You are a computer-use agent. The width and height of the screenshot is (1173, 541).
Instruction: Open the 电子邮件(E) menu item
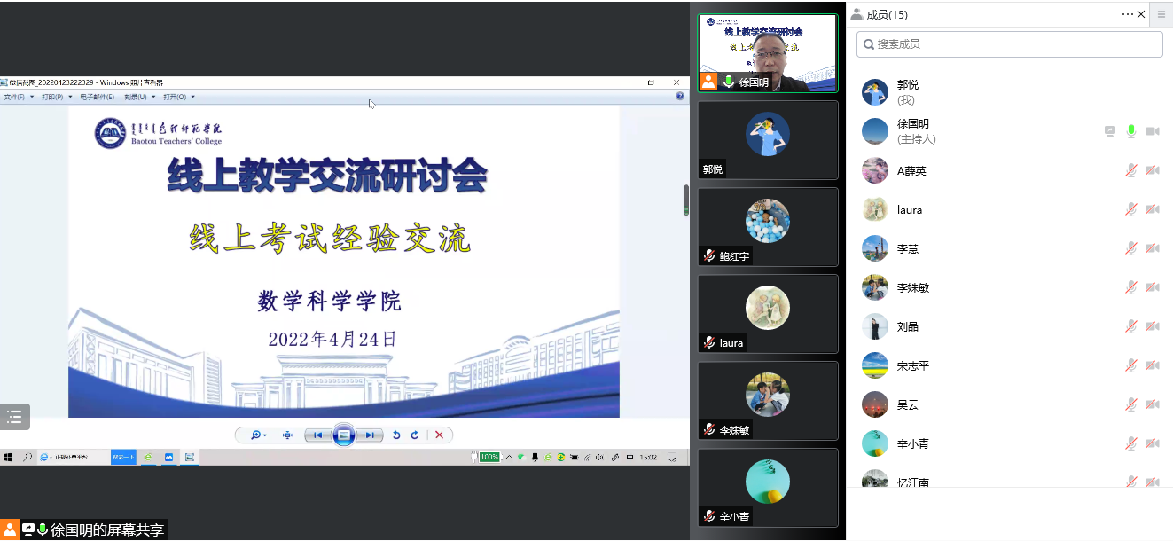(x=97, y=97)
